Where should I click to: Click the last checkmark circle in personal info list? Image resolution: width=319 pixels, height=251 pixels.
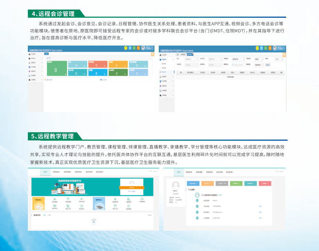(x=197, y=218)
